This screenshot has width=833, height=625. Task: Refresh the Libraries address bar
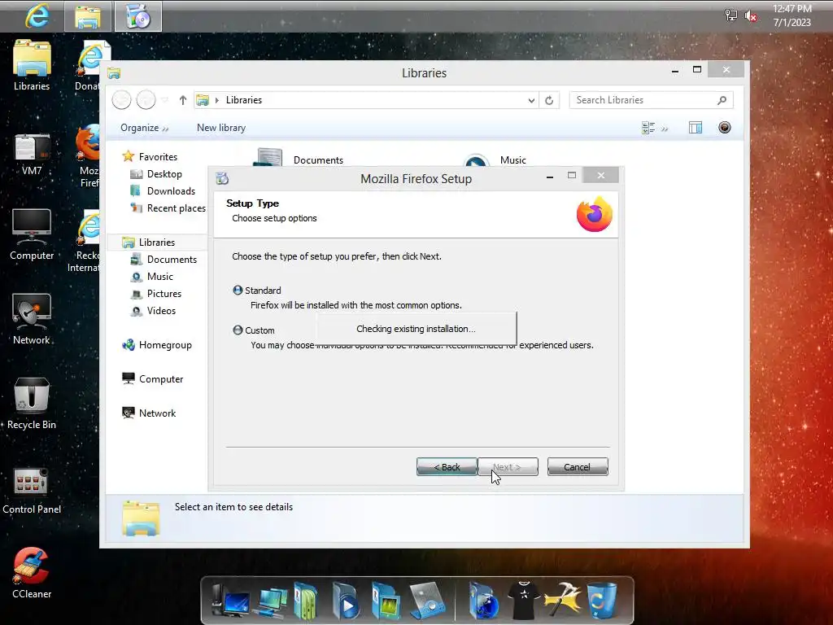click(x=549, y=100)
